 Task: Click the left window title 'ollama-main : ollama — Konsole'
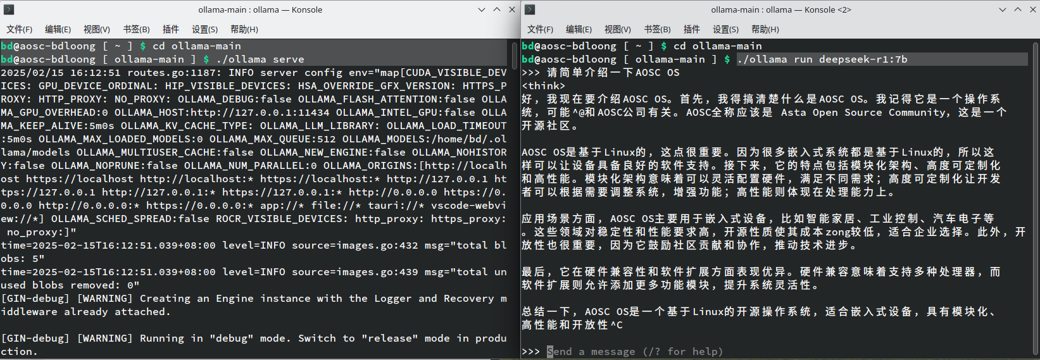click(260, 9)
